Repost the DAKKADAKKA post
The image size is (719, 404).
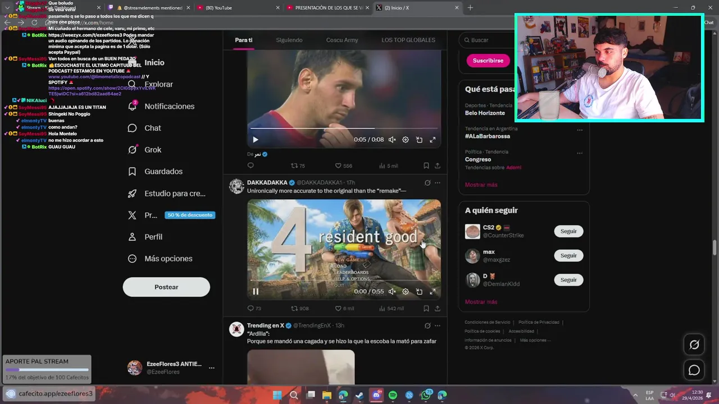click(299, 308)
